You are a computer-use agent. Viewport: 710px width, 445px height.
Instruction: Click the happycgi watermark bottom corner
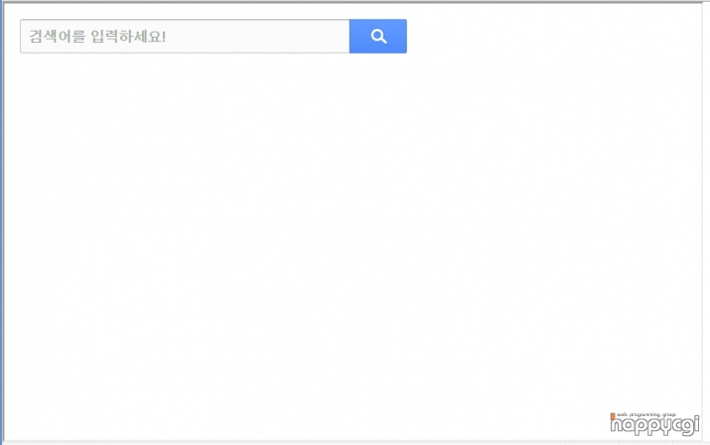pos(654,424)
